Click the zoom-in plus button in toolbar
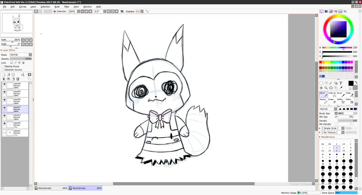Image resolution: width=362 pixels, height=195 pixels. click(86, 11)
